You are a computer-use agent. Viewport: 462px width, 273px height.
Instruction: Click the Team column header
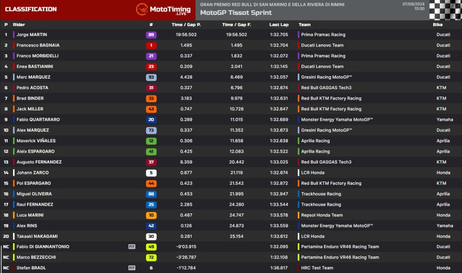pos(305,25)
